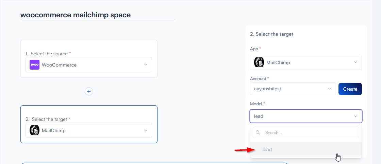This screenshot has height=164, width=381.
Task: Click the Account field chevron arrow
Action: coord(330,89)
